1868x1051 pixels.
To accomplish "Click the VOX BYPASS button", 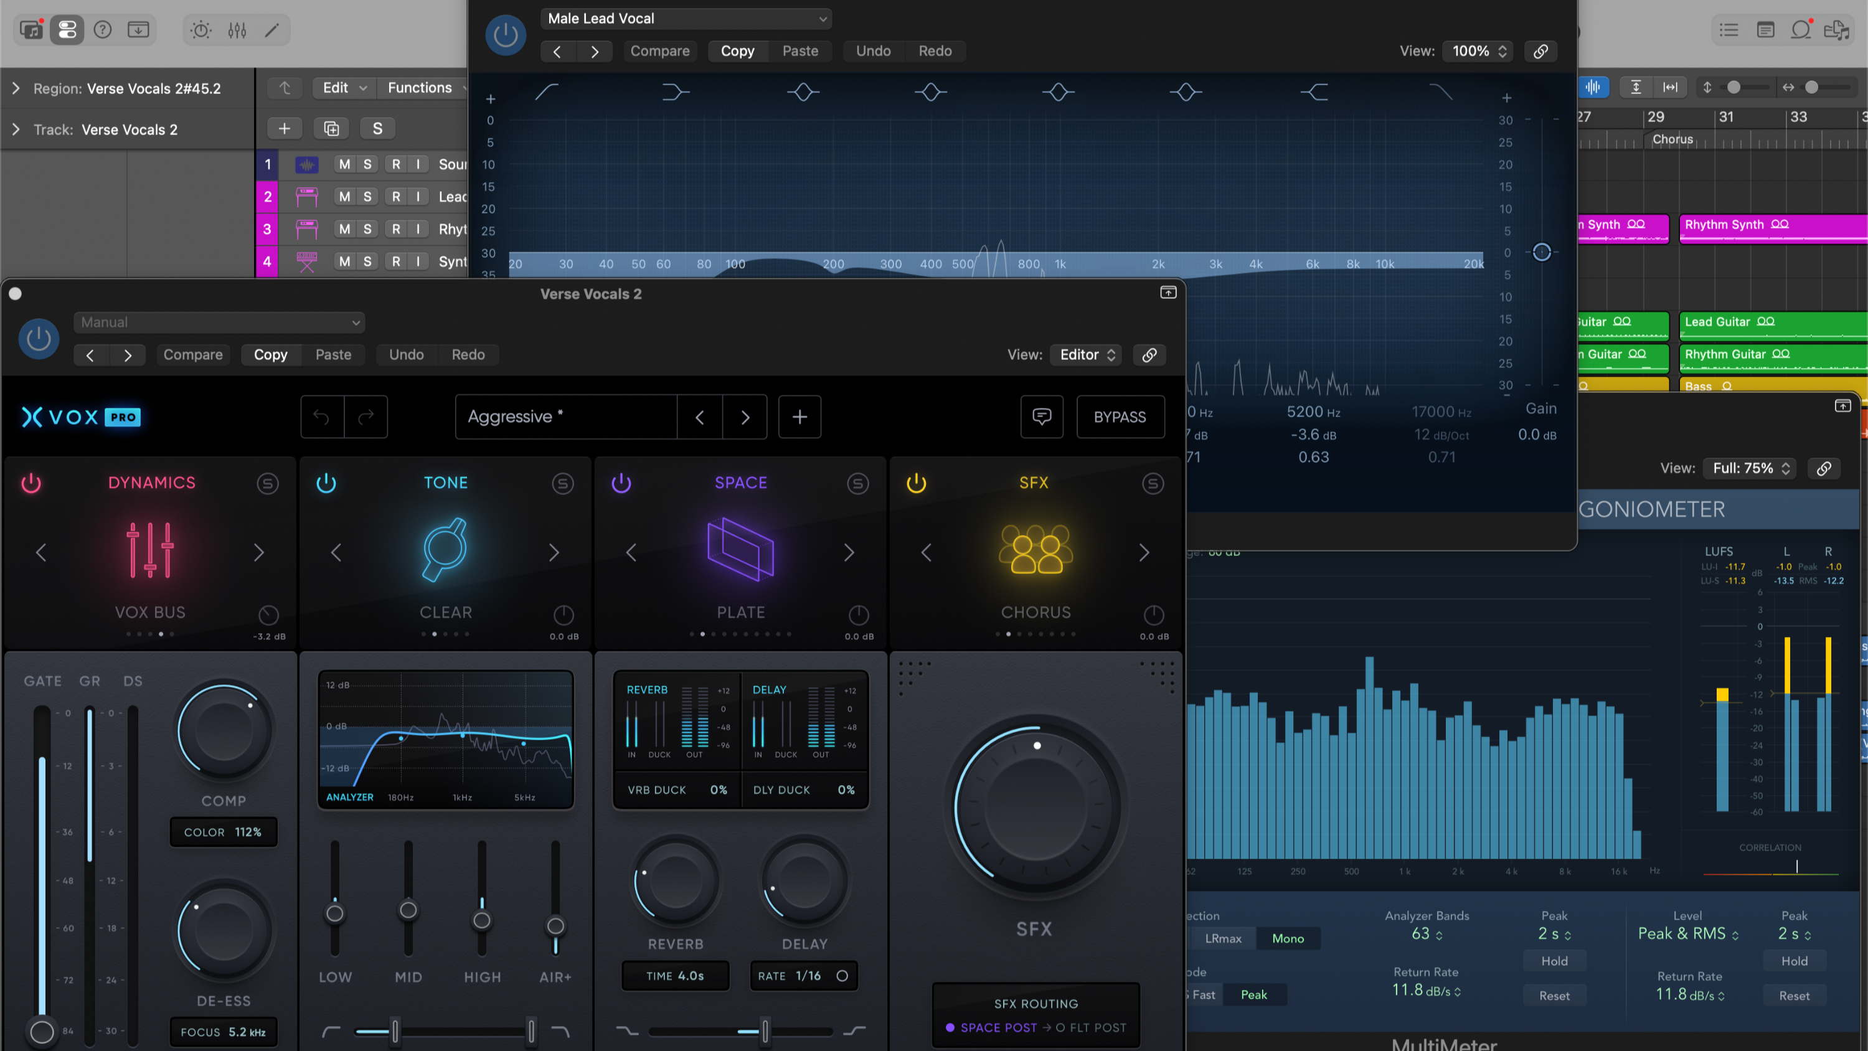I will point(1120,417).
